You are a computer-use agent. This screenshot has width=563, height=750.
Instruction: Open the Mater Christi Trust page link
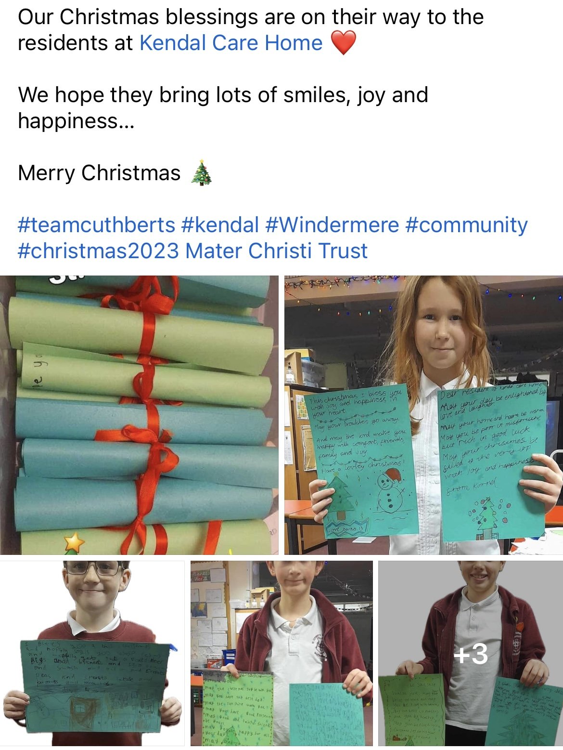click(x=277, y=251)
